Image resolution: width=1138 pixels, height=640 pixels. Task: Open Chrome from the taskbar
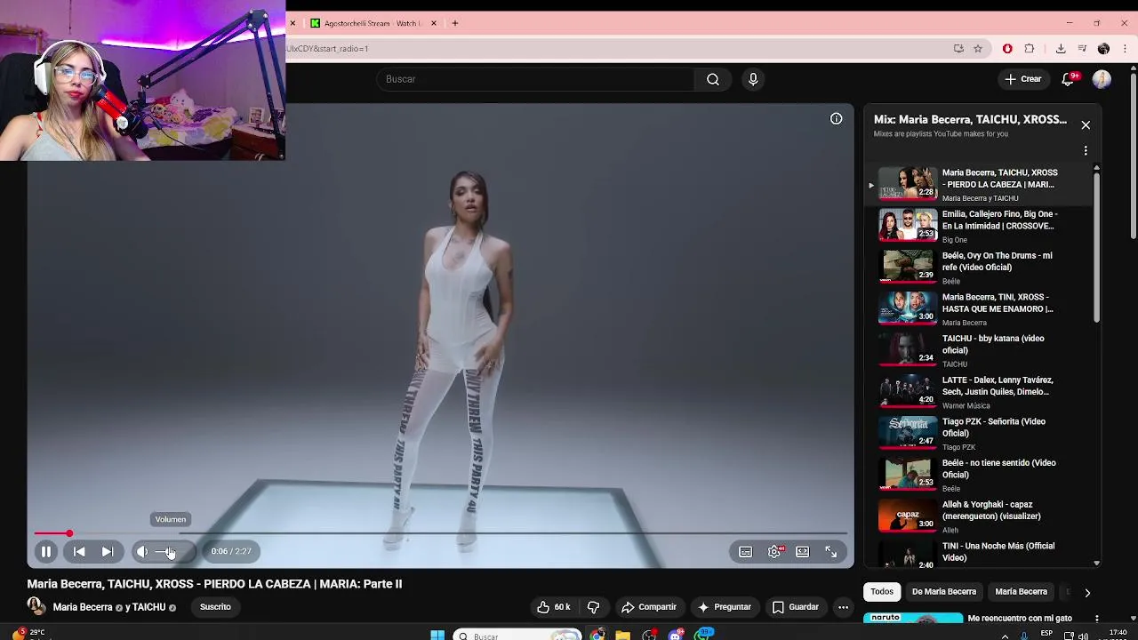[597, 635]
